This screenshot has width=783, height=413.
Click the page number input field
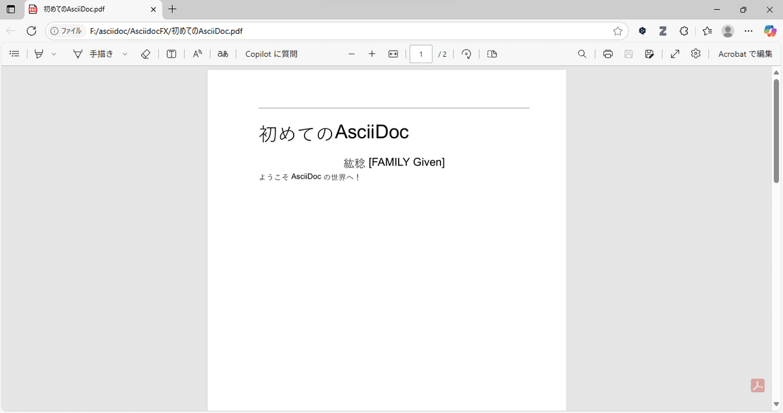coord(421,54)
